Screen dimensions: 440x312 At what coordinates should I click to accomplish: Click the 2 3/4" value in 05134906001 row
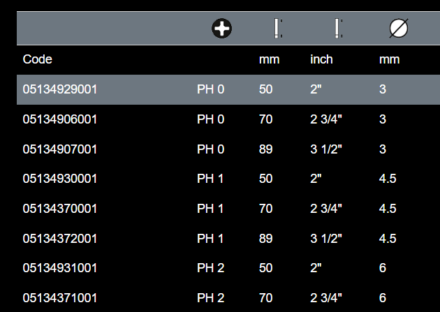(x=325, y=119)
